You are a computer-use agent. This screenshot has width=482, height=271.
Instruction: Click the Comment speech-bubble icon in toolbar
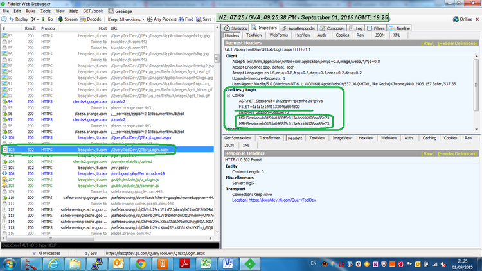tap(4, 19)
